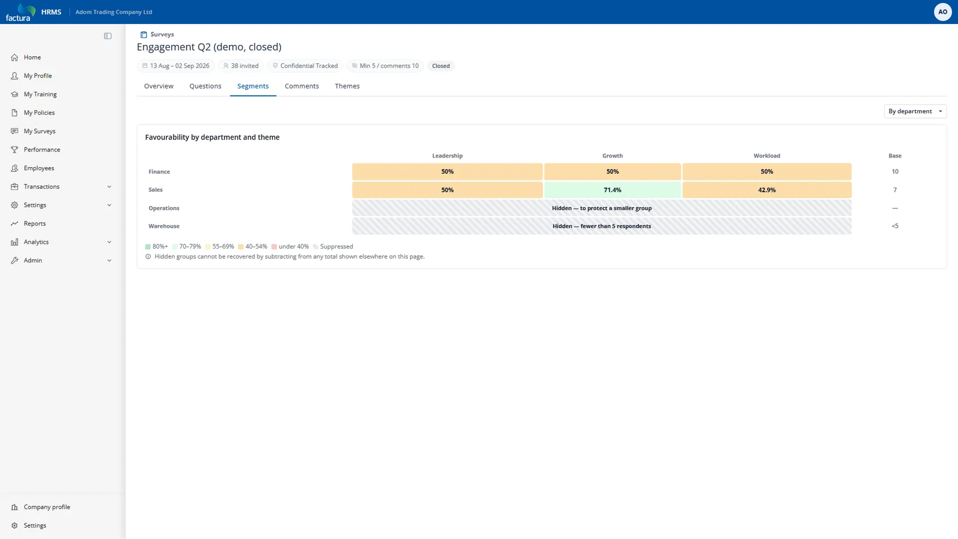Open the By department dropdown
Screen dimensions: 958x539
click(x=915, y=111)
